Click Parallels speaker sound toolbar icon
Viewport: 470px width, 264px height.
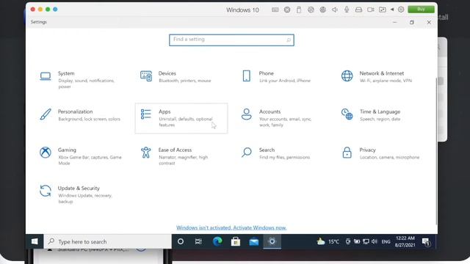pyautogui.click(x=335, y=10)
